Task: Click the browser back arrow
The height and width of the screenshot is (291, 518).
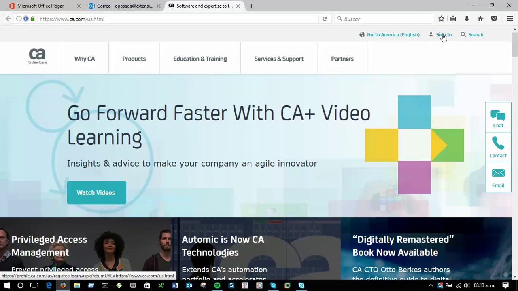Action: [x=8, y=19]
